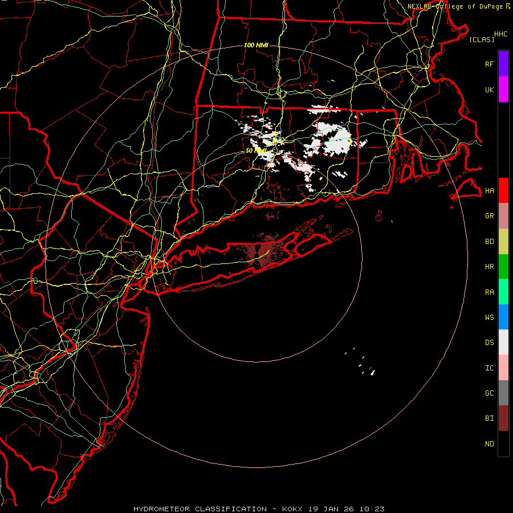Select the light pink IC legend swatch
The width and height of the screenshot is (513, 513).
(503, 368)
